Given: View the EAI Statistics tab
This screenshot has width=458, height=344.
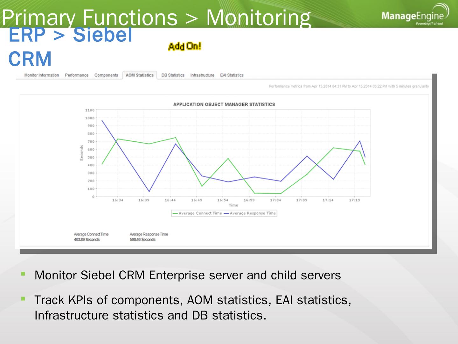Looking at the screenshot, I should click(232, 75).
